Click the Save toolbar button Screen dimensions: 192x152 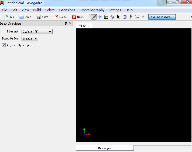[42, 17]
